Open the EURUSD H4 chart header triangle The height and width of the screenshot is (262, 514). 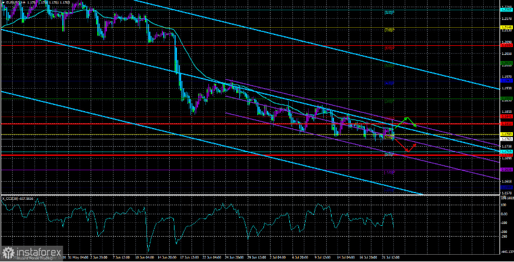(x=3, y=2)
